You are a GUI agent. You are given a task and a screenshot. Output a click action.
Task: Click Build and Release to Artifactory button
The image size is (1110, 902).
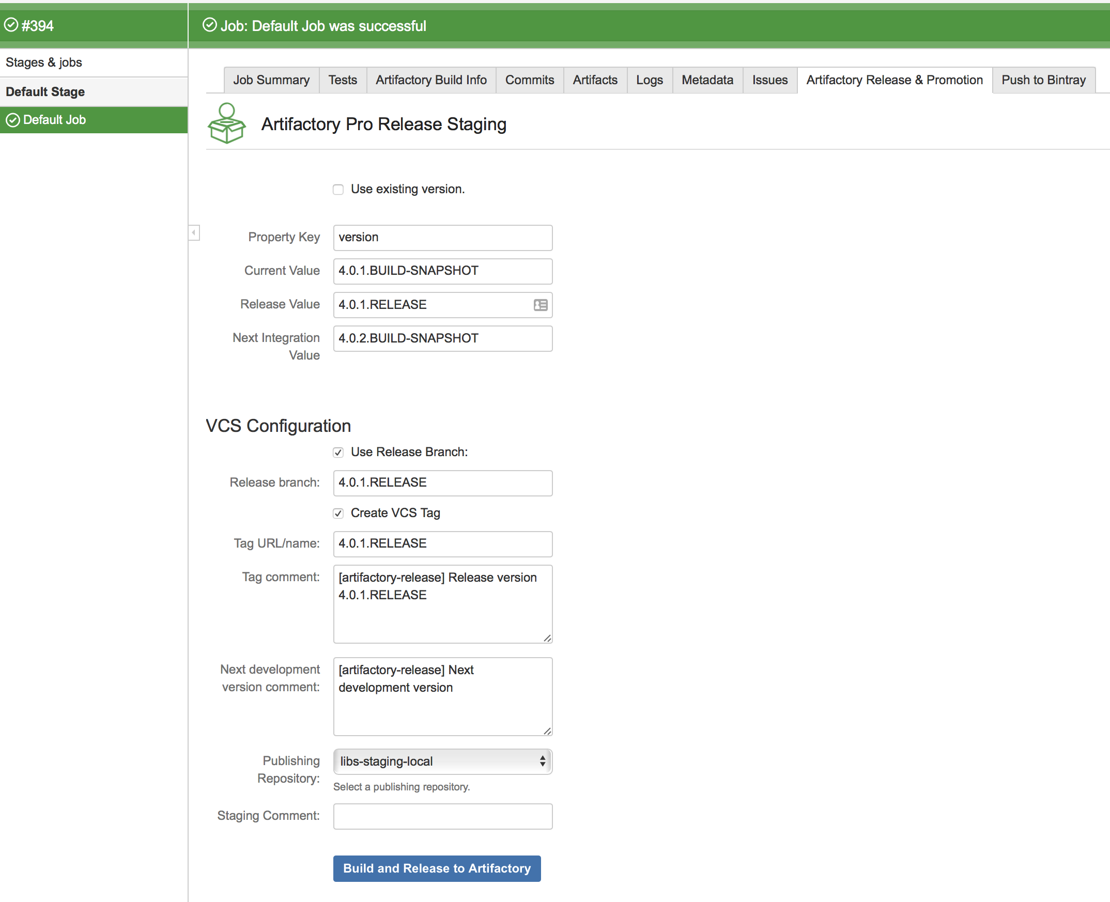point(437,868)
